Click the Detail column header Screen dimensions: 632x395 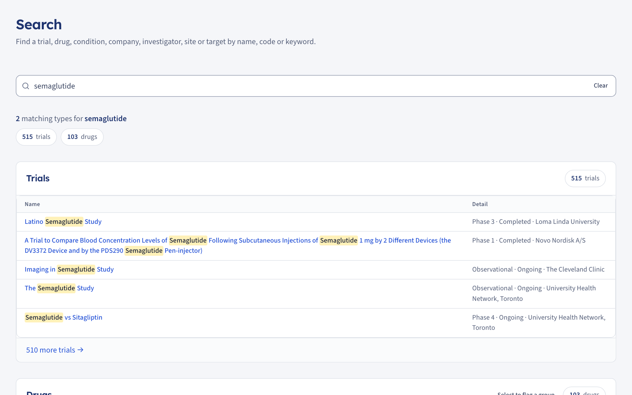[x=480, y=204]
